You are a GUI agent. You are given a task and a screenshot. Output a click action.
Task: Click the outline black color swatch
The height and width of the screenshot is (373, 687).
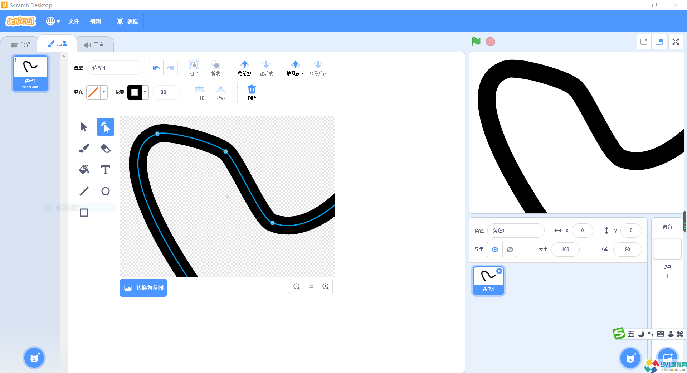pyautogui.click(x=135, y=92)
